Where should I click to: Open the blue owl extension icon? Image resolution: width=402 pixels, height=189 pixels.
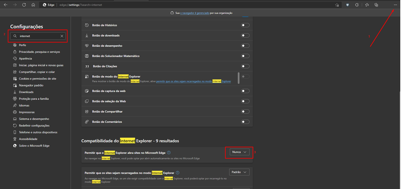(348, 5)
